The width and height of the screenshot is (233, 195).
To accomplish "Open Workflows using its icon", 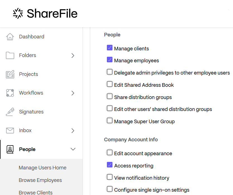I will [10, 93].
